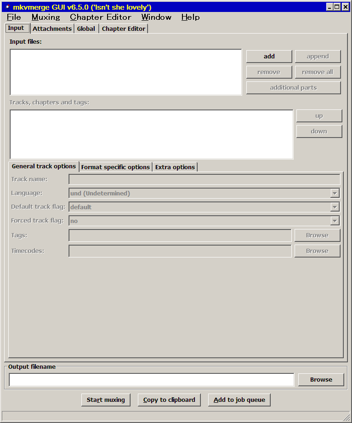Click the append button
Screen dimensions: 352x423
(x=318, y=57)
